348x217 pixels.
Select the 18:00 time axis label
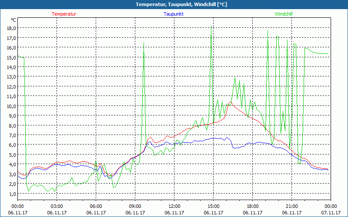coord(252,206)
